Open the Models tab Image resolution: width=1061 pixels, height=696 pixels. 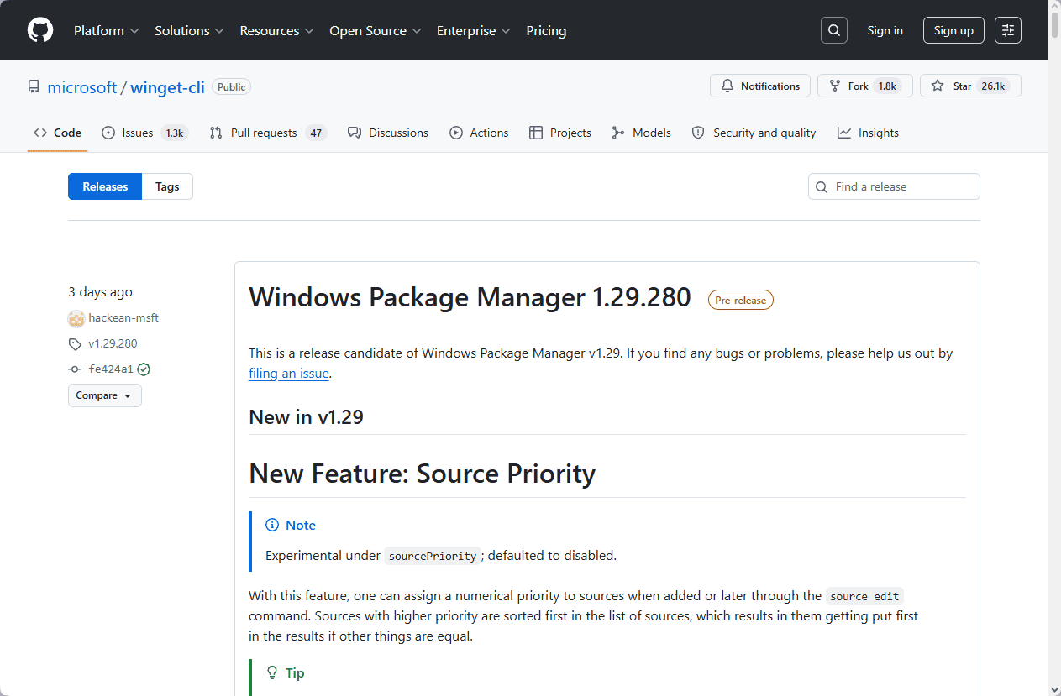[x=641, y=133]
